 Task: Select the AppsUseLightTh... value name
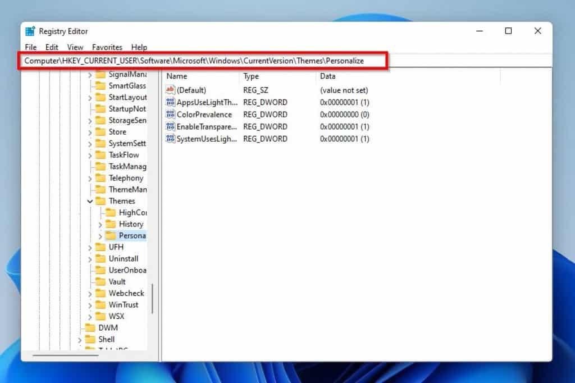(x=207, y=102)
